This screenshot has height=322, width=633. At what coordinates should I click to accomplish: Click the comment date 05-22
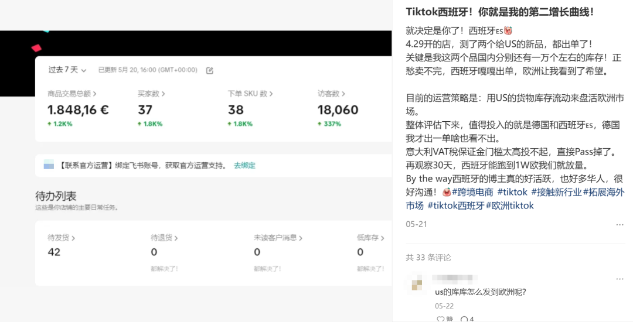444,306
